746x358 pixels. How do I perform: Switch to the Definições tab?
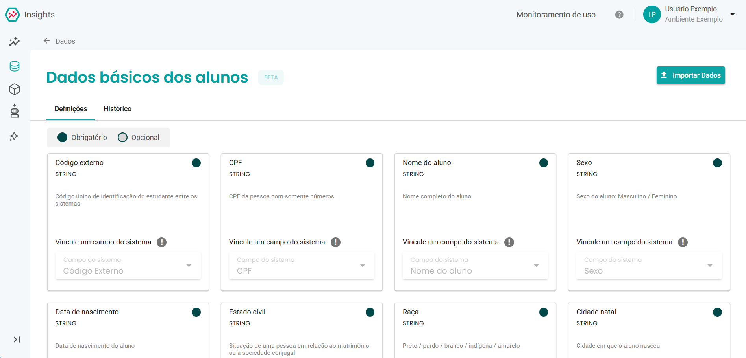(x=71, y=109)
